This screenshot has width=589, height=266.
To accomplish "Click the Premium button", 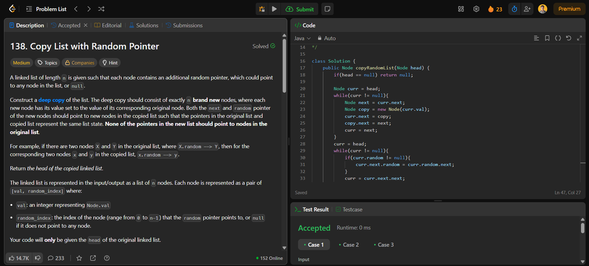I will 569,9.
